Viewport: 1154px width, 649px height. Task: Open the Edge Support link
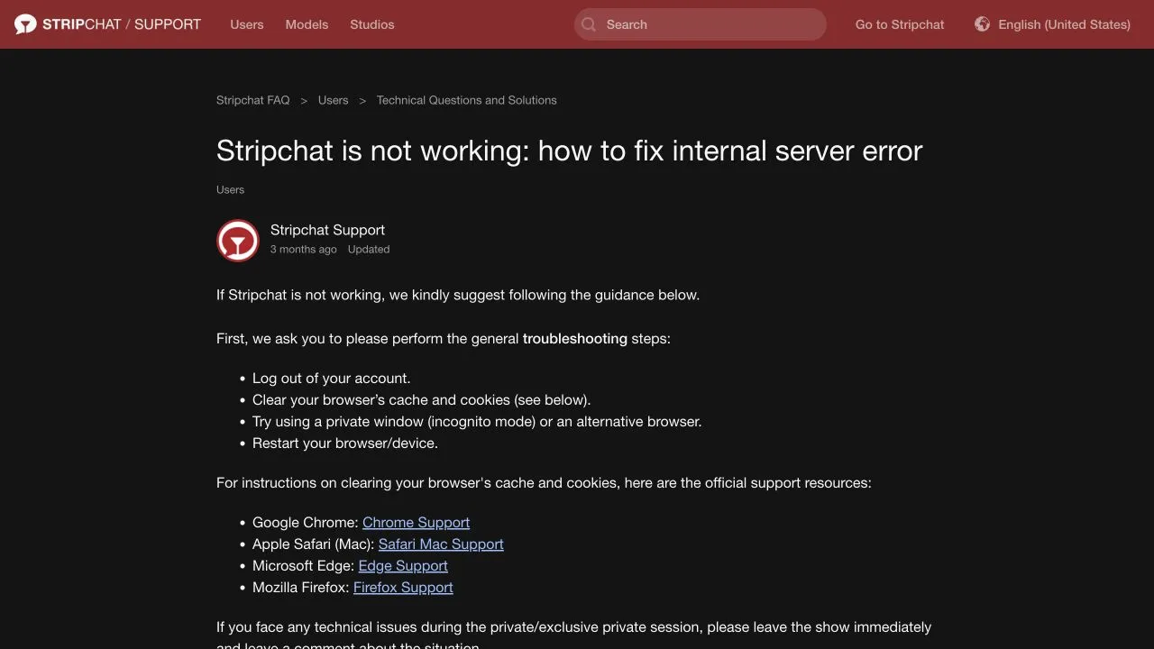[x=403, y=566]
